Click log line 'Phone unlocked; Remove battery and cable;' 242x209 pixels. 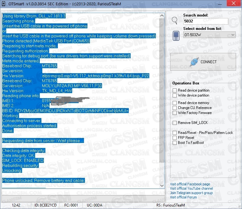click(x=43, y=180)
